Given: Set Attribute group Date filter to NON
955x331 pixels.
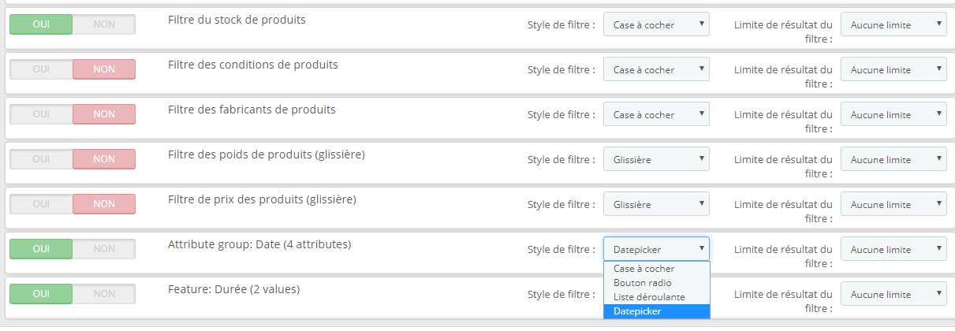Looking at the screenshot, I should tap(103, 249).
